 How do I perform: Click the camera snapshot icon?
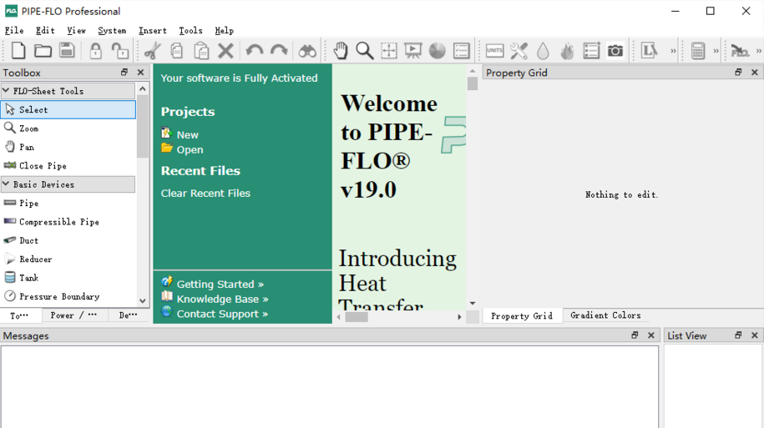pos(615,50)
